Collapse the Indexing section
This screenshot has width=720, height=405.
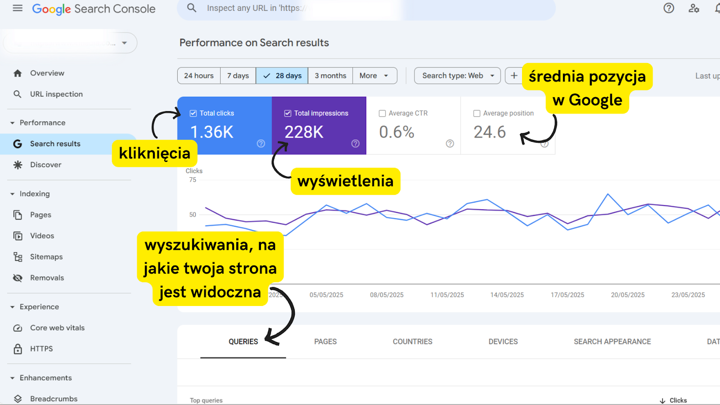click(12, 194)
